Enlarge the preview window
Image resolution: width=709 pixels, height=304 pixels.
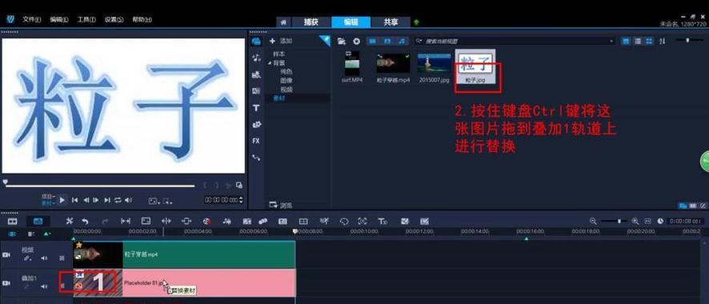pyautogui.click(x=239, y=186)
